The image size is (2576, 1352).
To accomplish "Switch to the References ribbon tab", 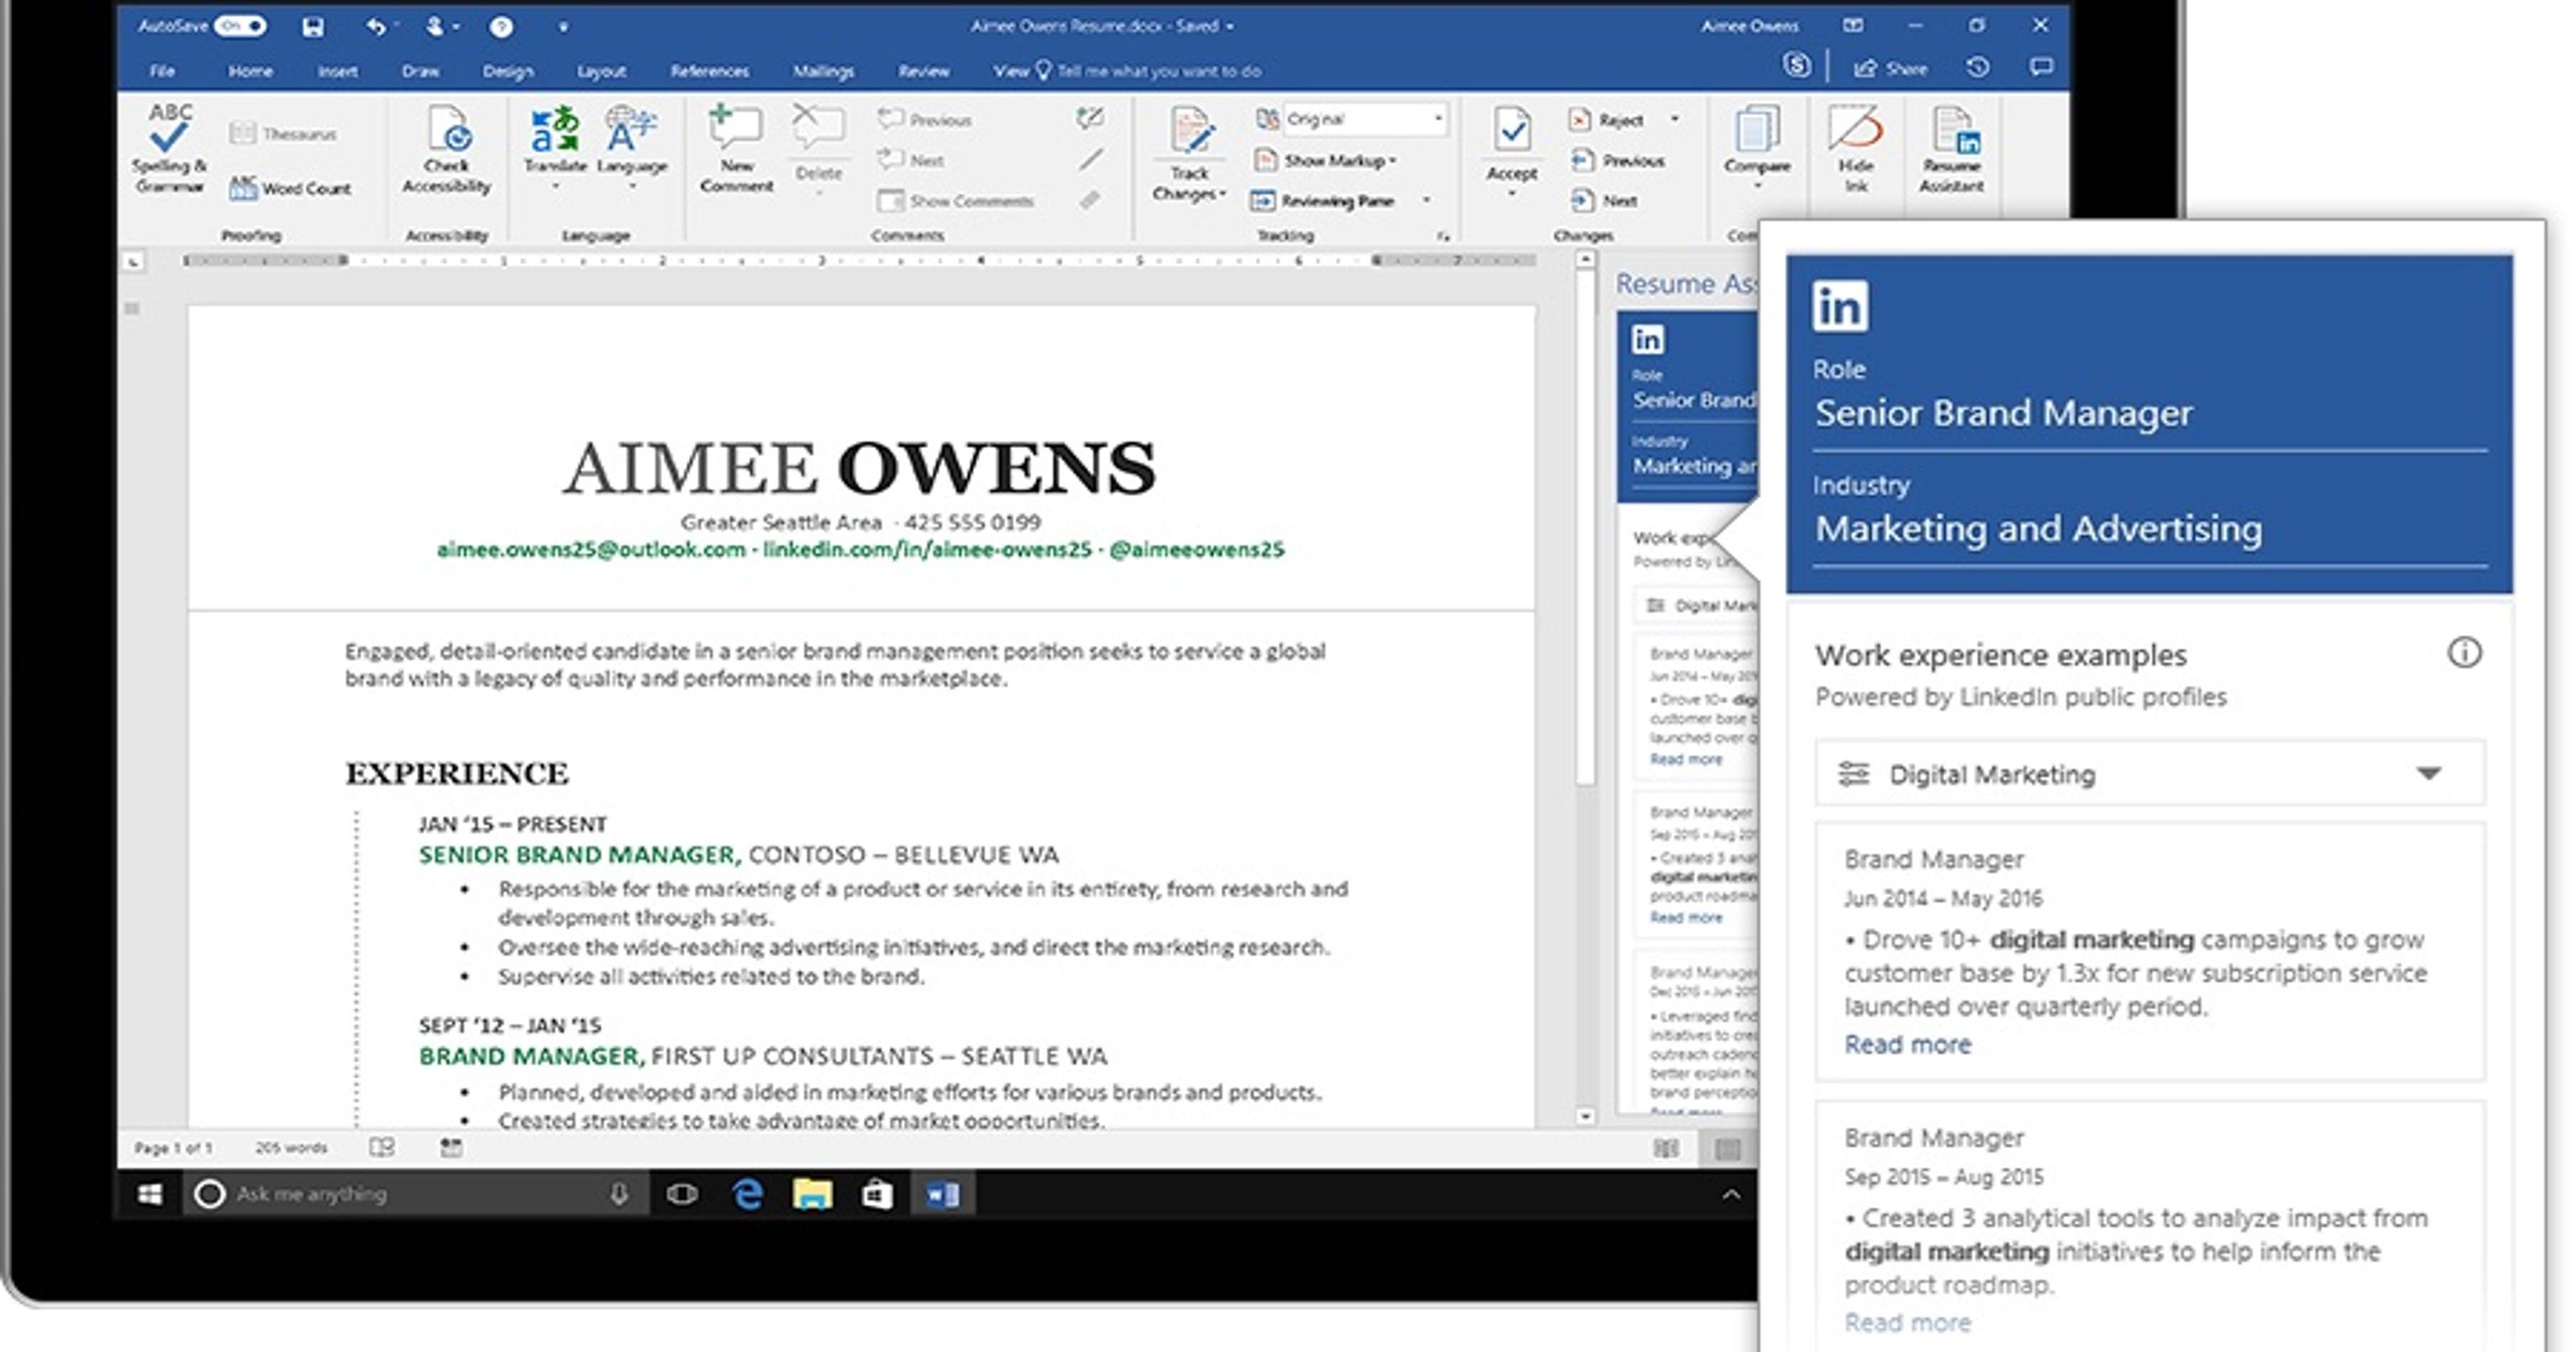I will pyautogui.click(x=710, y=71).
